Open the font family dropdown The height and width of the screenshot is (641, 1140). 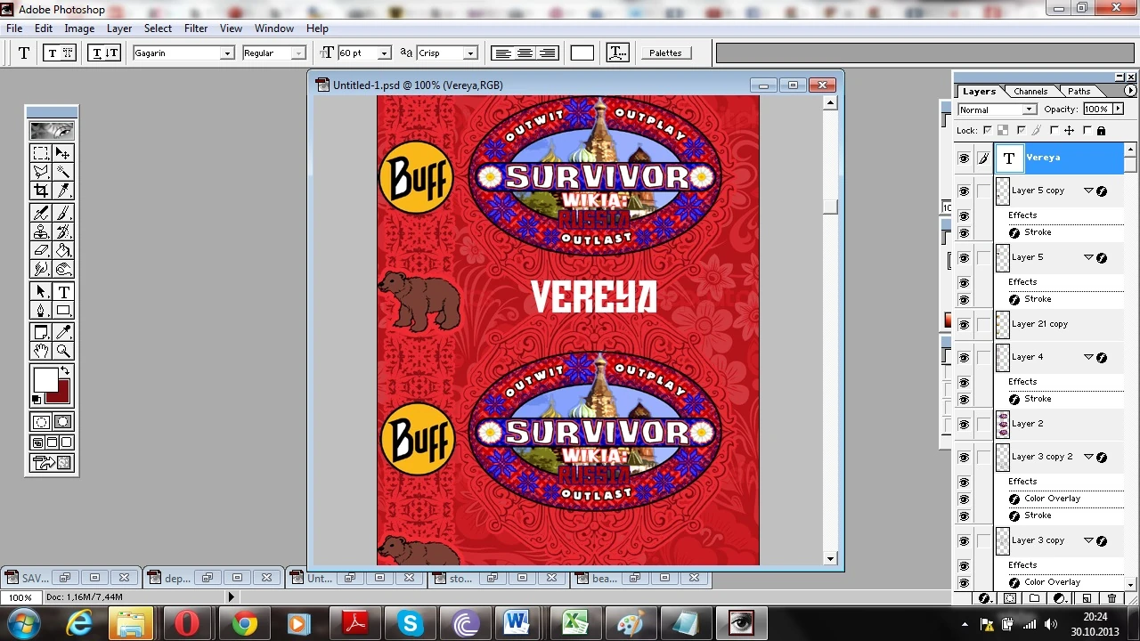click(x=227, y=53)
